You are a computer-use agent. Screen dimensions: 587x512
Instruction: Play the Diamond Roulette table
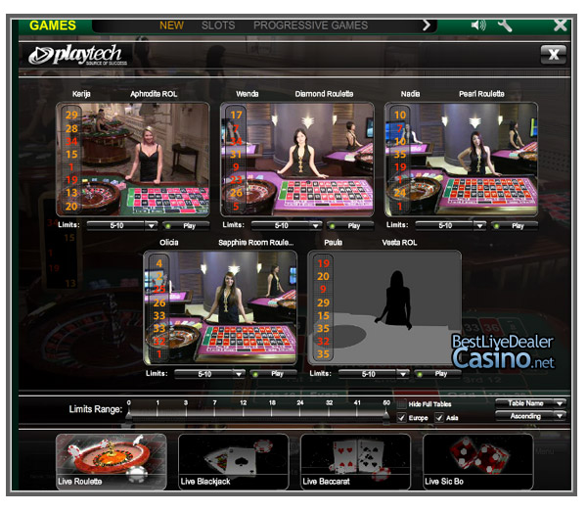[350, 226]
